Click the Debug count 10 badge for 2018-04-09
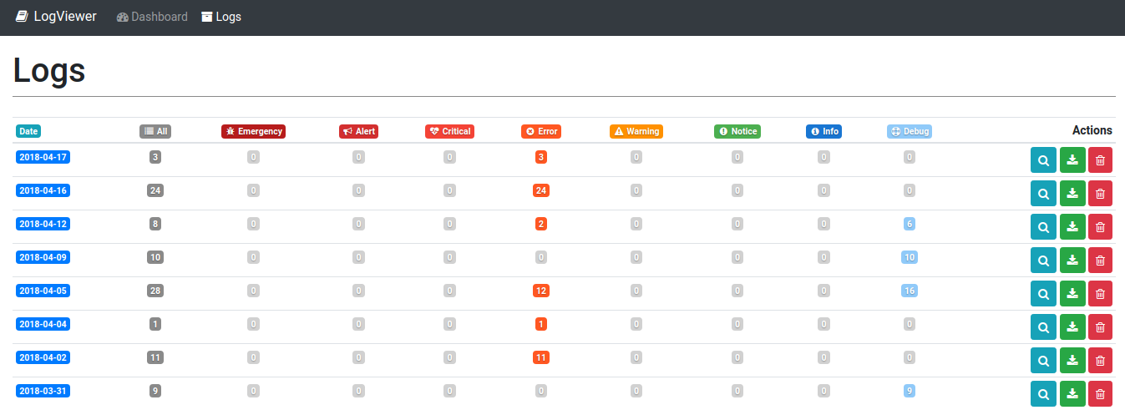The width and height of the screenshot is (1125, 410). (x=910, y=257)
